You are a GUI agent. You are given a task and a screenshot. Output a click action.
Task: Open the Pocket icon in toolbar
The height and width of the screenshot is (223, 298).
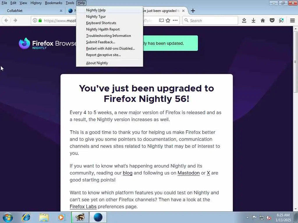(272, 21)
